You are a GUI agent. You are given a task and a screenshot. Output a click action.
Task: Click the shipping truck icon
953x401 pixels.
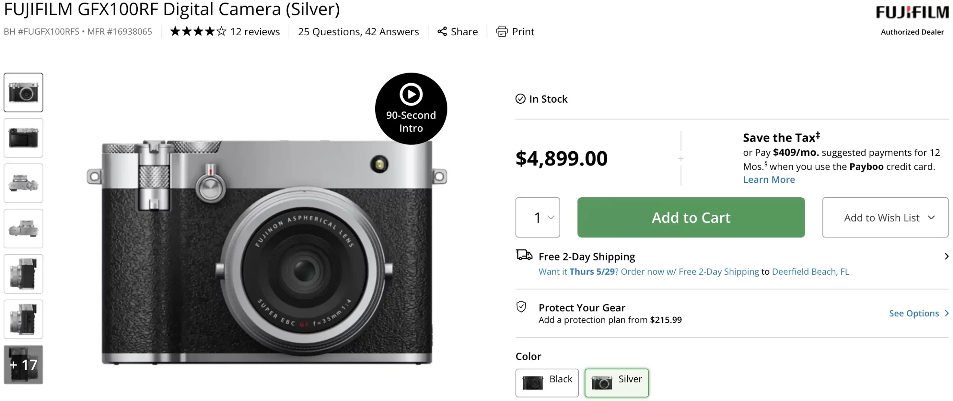pos(524,255)
